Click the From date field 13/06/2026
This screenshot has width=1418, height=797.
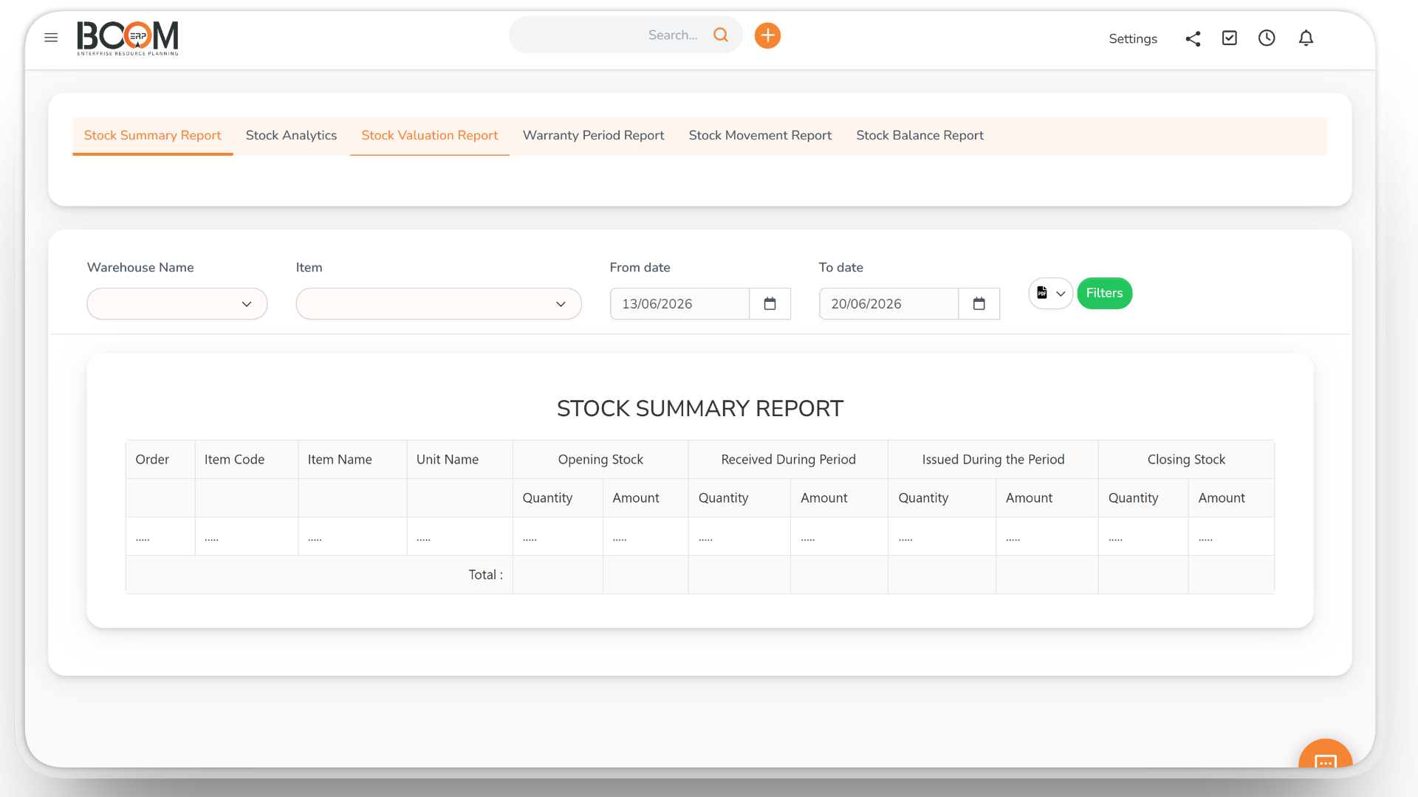pyautogui.click(x=679, y=304)
